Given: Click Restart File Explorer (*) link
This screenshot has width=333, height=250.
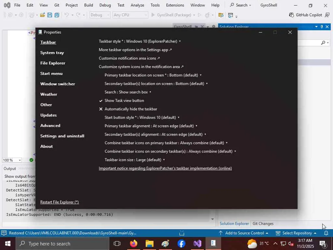Looking at the screenshot, I should 60,202.
